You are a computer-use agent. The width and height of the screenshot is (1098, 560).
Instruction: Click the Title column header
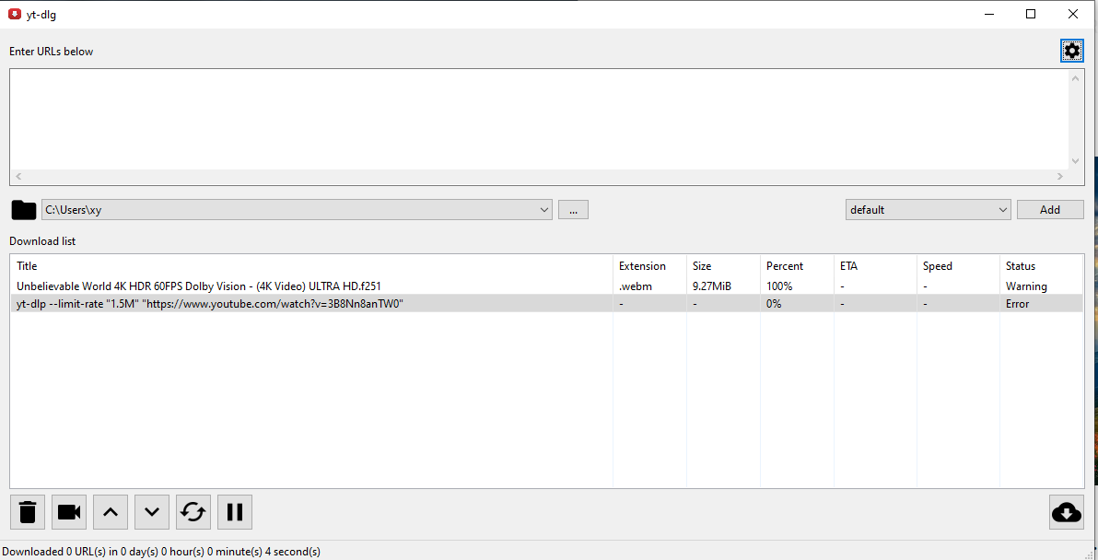pyautogui.click(x=311, y=266)
